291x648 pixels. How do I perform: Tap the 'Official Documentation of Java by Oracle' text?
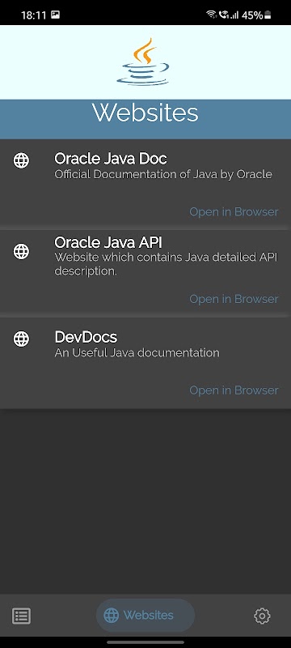[x=163, y=174]
